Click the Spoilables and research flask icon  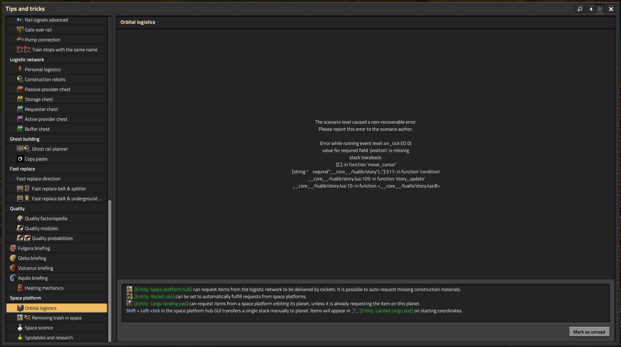coord(20,338)
